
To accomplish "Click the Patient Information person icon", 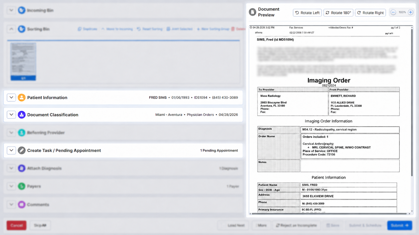I will [22, 97].
